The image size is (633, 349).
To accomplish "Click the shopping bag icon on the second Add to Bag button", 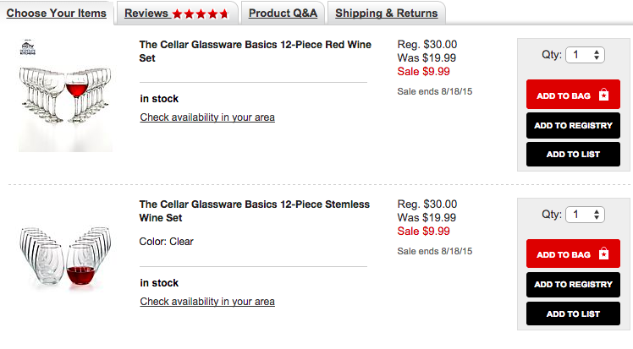I will 603,254.
